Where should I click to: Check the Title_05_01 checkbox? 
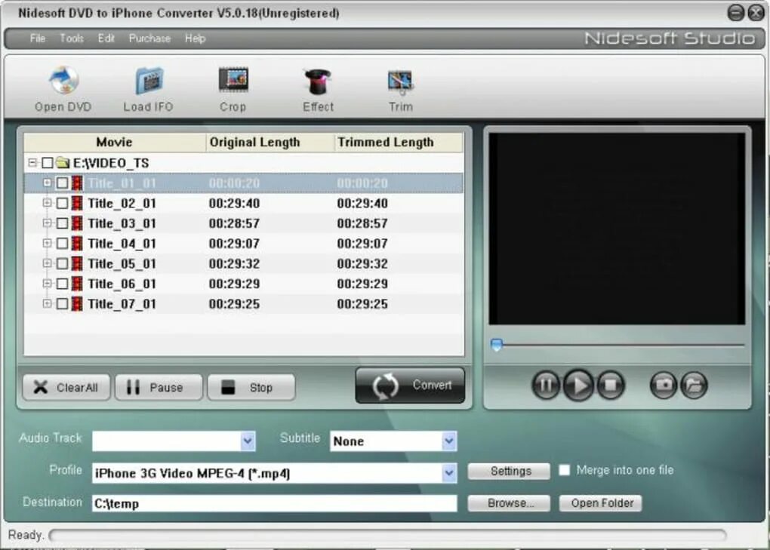click(x=62, y=263)
